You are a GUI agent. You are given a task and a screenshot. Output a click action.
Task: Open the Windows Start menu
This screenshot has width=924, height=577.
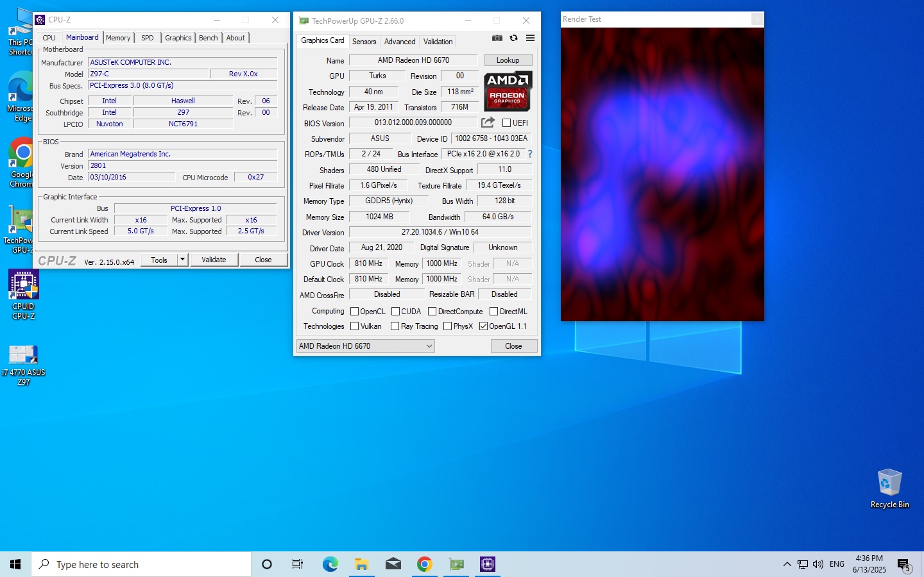coord(15,564)
